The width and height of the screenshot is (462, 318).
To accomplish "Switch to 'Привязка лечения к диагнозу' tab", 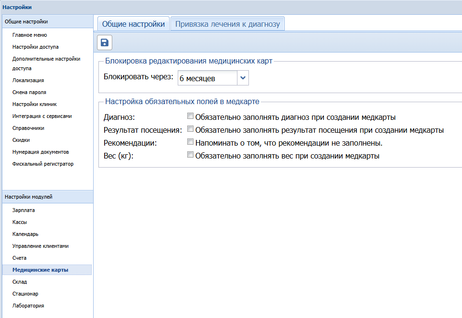I will pos(227,24).
